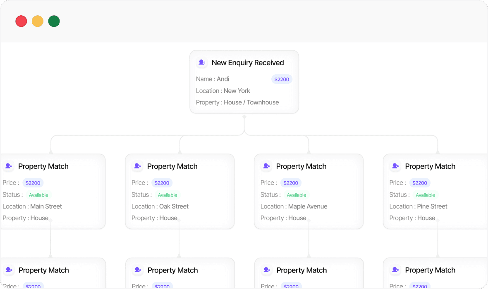This screenshot has height=289, width=488.
Task: Click the Available status on Pine Street card
Action: point(425,195)
